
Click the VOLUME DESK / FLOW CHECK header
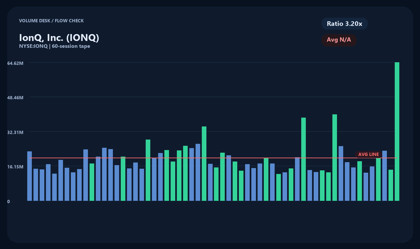point(51,21)
